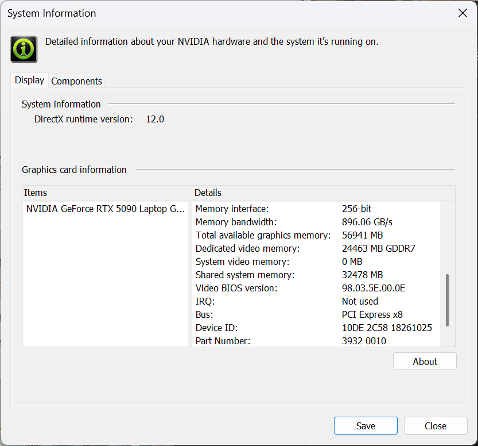Click the green NVIDIA info icon
The width and height of the screenshot is (478, 446).
click(x=24, y=49)
